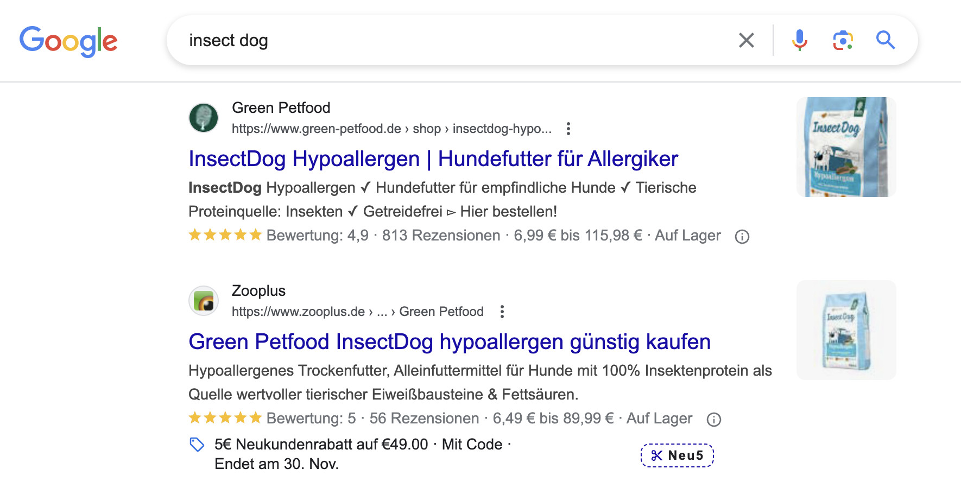
Task: Clear the search field with the X
Action: 746,40
